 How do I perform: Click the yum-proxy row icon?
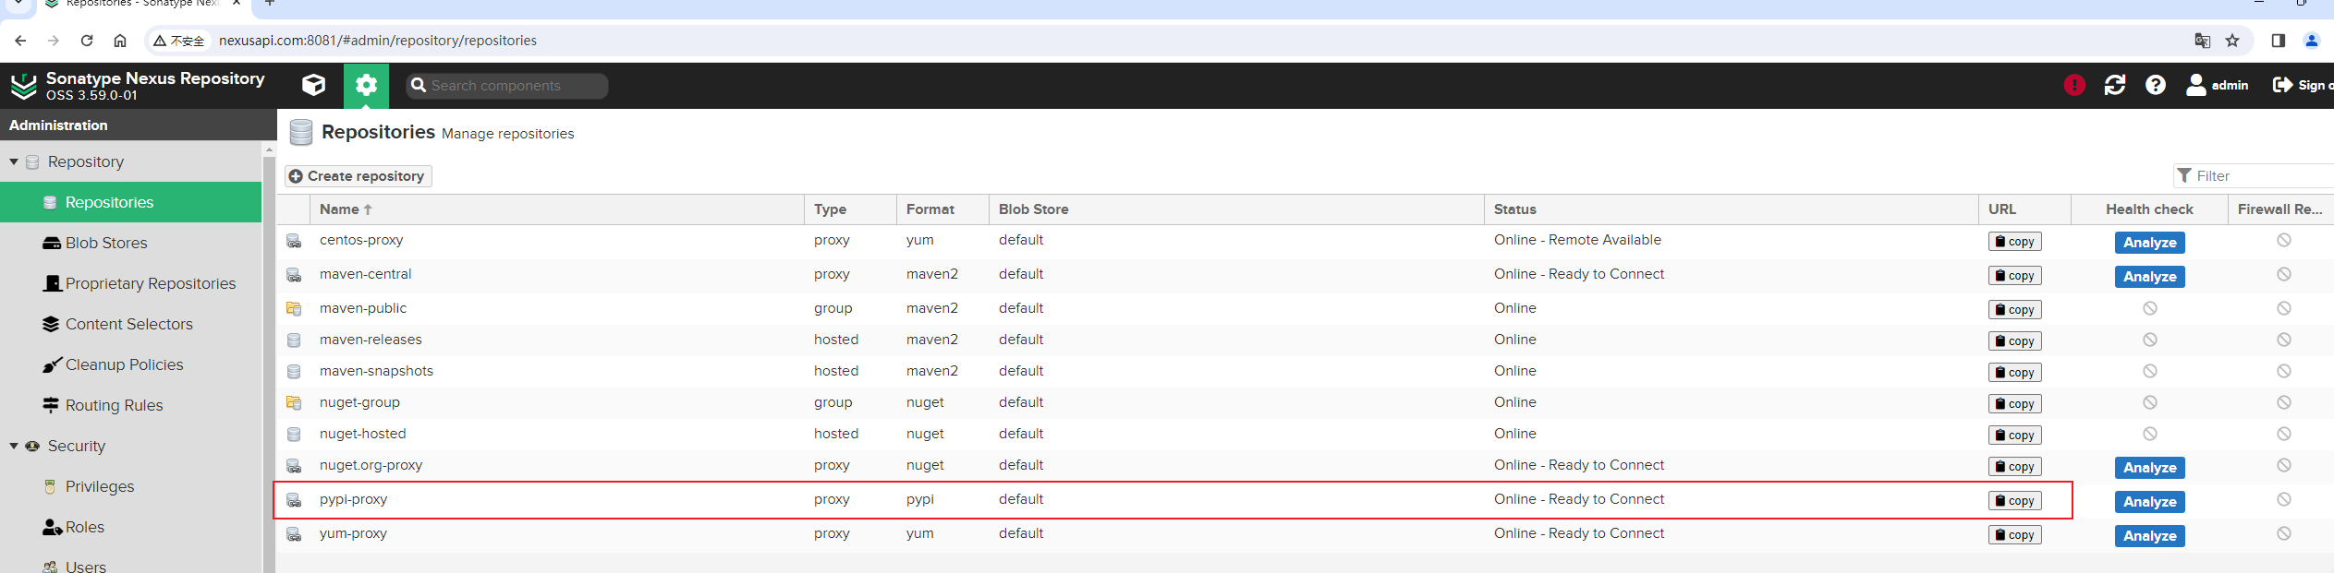(x=294, y=534)
